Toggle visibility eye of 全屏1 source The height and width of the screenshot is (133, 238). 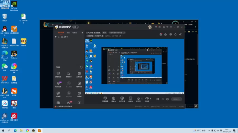click(56, 37)
